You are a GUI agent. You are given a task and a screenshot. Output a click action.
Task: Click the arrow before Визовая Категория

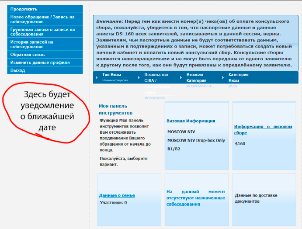point(181,78)
